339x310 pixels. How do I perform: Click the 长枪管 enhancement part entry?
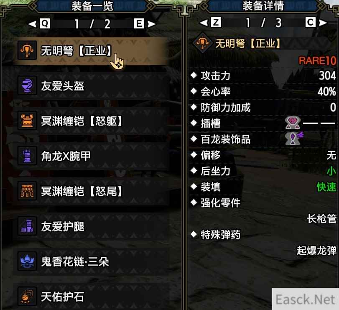point(322,219)
